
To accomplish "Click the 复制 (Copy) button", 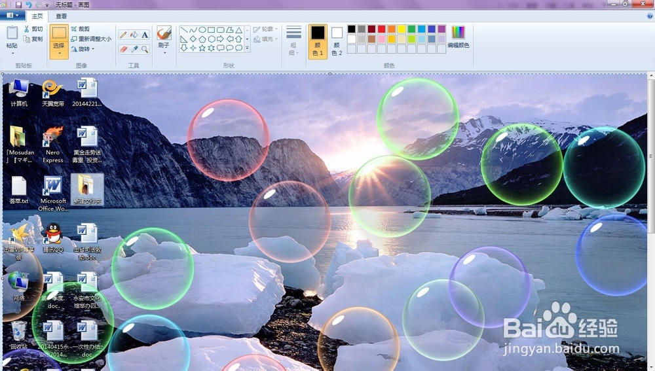I will tap(33, 39).
